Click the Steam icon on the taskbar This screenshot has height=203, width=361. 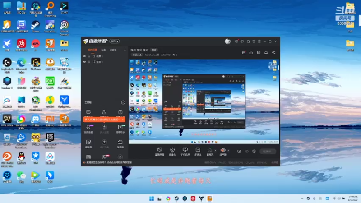coord(176,198)
